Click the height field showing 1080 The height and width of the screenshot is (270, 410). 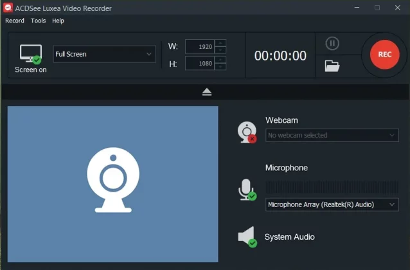pyautogui.click(x=200, y=64)
